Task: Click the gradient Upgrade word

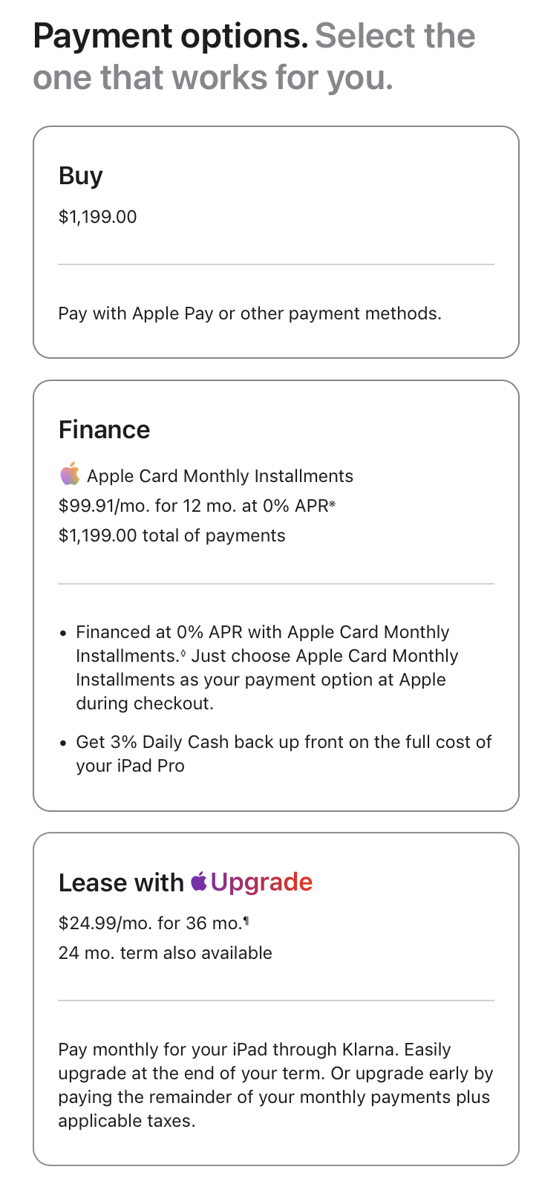Action: 261,882
